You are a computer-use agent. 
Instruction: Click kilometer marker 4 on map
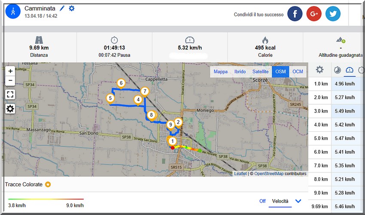pyautogui.click(x=138, y=100)
